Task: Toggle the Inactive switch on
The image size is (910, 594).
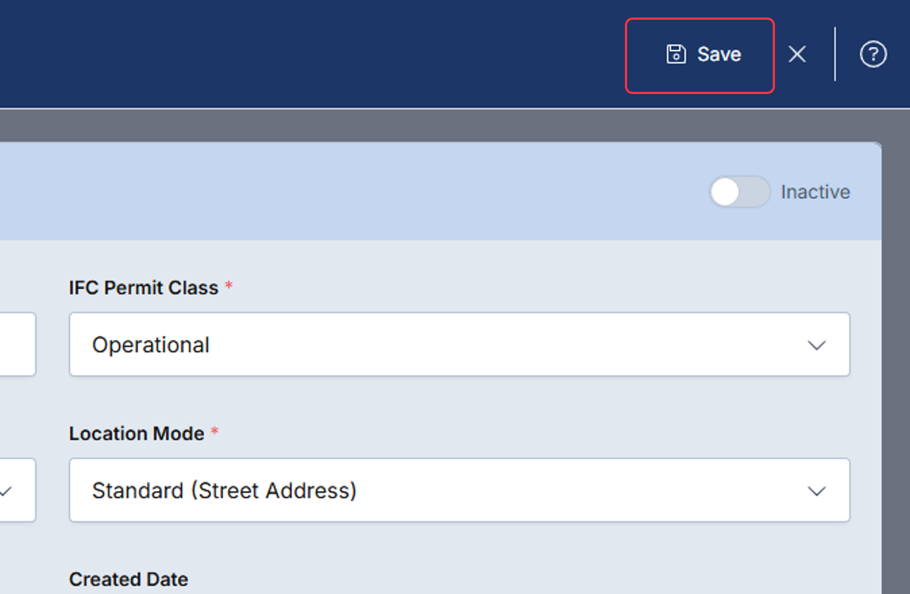Action: pos(739,192)
